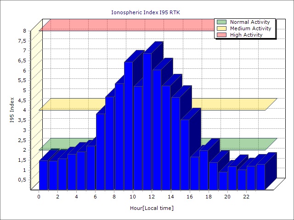Select the Medium Activity legend label
The image size is (294, 220).
coord(250,28)
